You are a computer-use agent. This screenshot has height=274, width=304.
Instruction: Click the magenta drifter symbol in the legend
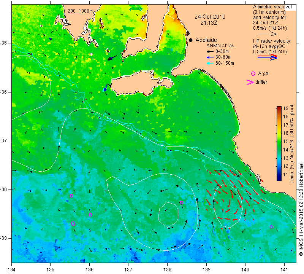pos(250,82)
